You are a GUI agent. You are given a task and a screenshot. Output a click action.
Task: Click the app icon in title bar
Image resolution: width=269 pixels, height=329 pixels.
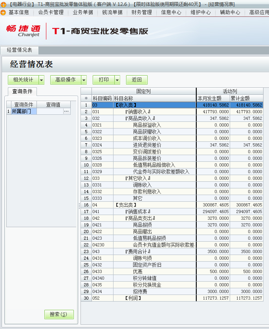[x=3, y=4]
